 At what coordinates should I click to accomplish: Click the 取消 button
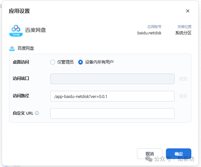click(x=149, y=154)
